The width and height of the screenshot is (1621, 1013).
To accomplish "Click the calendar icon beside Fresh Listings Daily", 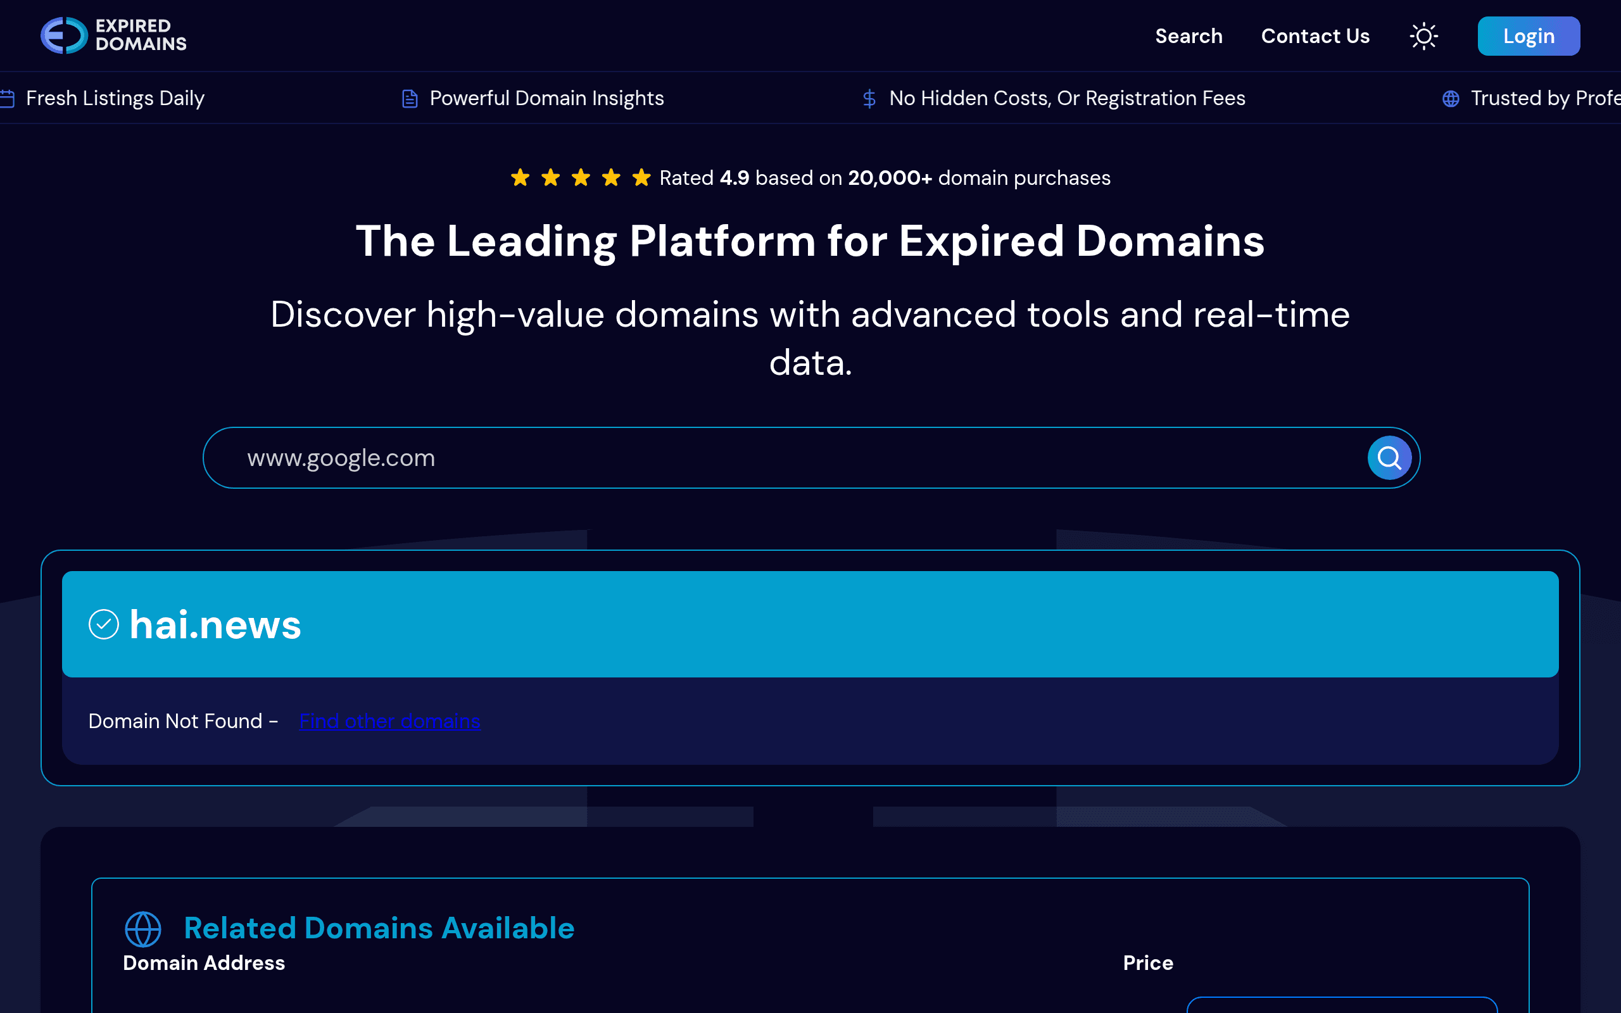I will [x=8, y=99].
